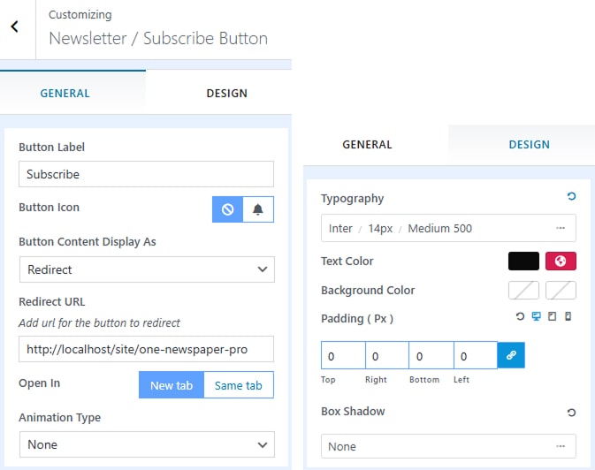Set Open In to Same tab
Viewport: 595px width, 470px height.
click(239, 385)
